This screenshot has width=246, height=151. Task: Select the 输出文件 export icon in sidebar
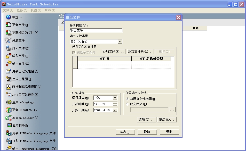(8, 63)
